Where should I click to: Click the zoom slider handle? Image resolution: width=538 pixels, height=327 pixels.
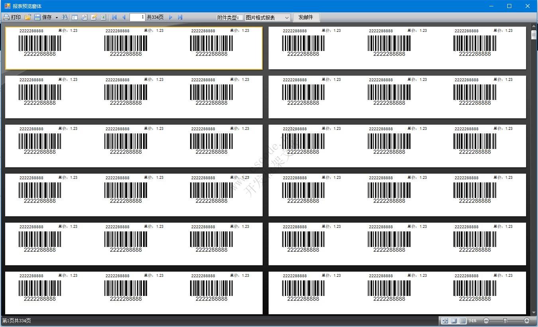click(x=505, y=321)
